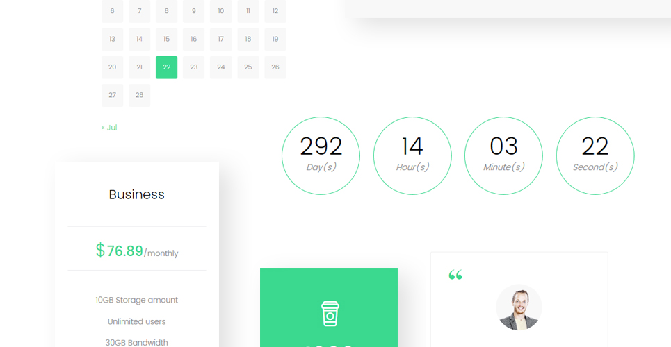Click the 292 Day(s) countdown circle
Image resolution: width=671 pixels, height=347 pixels.
(321, 155)
